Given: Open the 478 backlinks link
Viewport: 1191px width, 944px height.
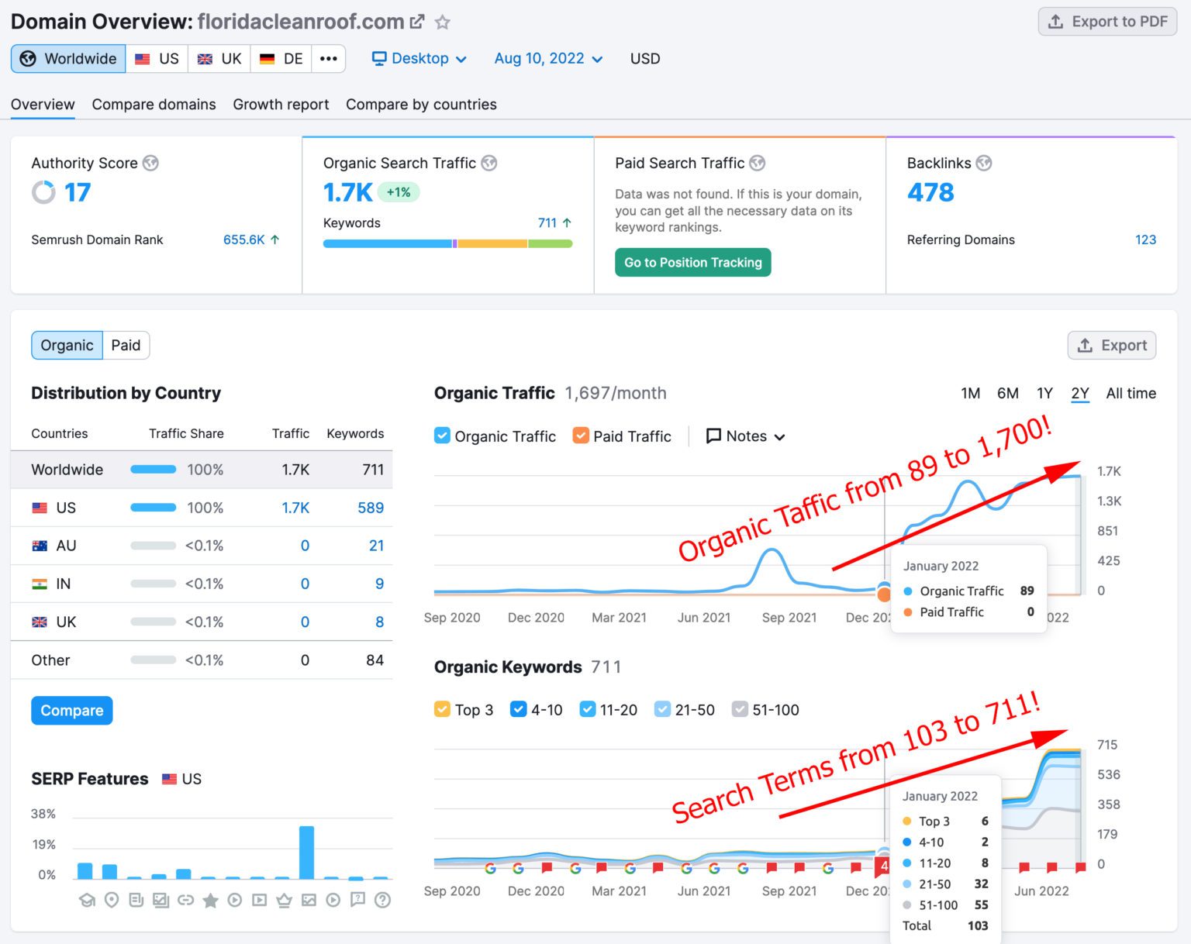Looking at the screenshot, I should [x=930, y=192].
